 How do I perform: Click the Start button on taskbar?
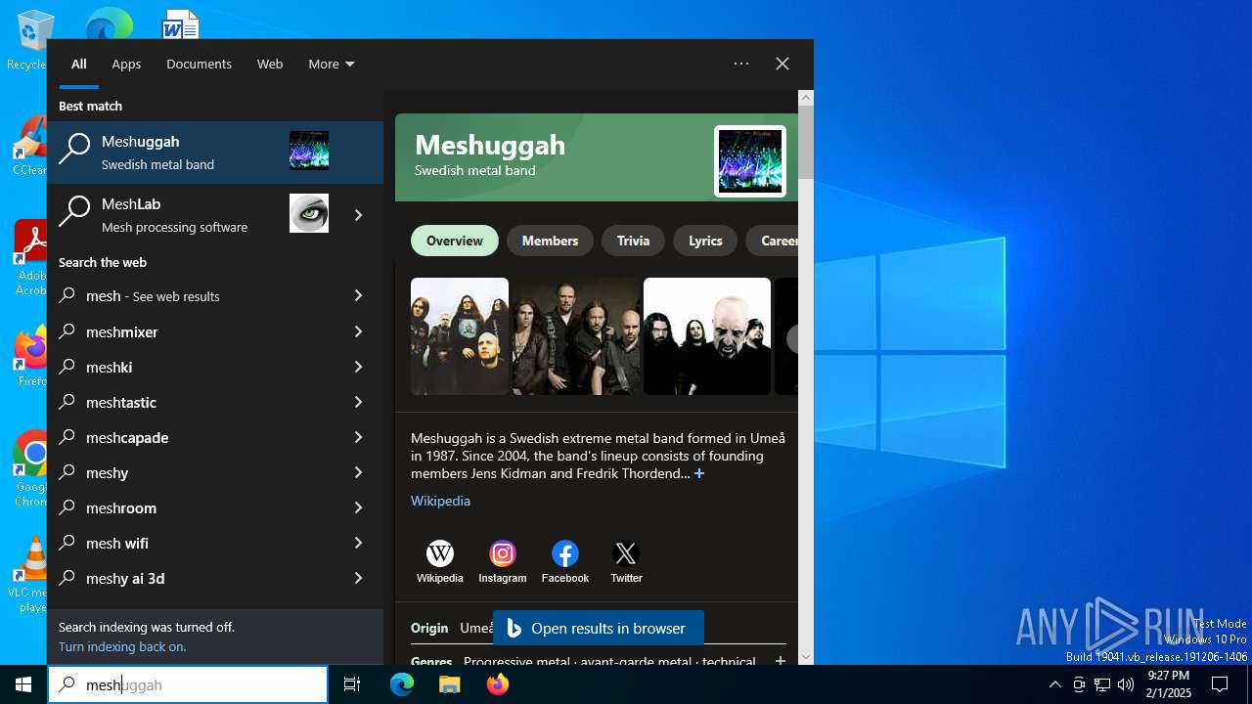pyautogui.click(x=23, y=684)
